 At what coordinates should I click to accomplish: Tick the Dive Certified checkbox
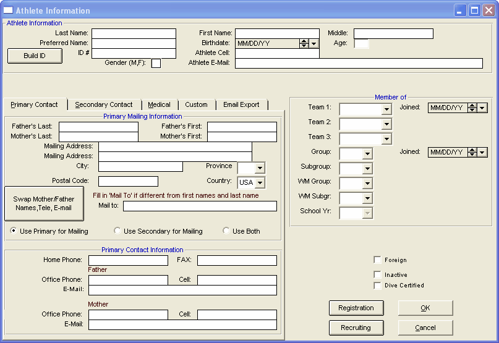click(x=377, y=286)
